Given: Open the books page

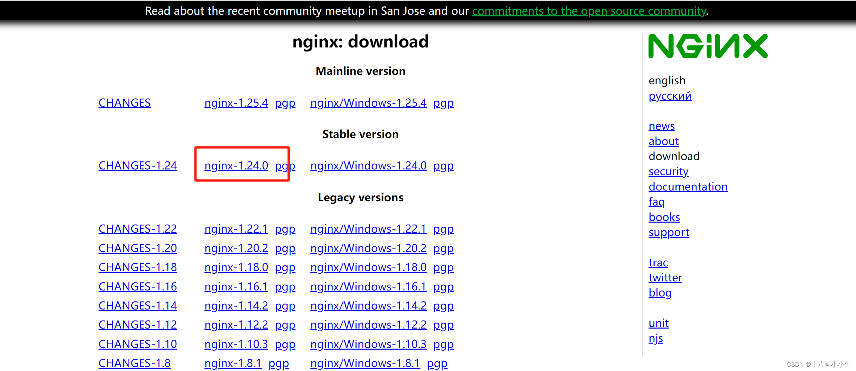Looking at the screenshot, I should point(664,217).
